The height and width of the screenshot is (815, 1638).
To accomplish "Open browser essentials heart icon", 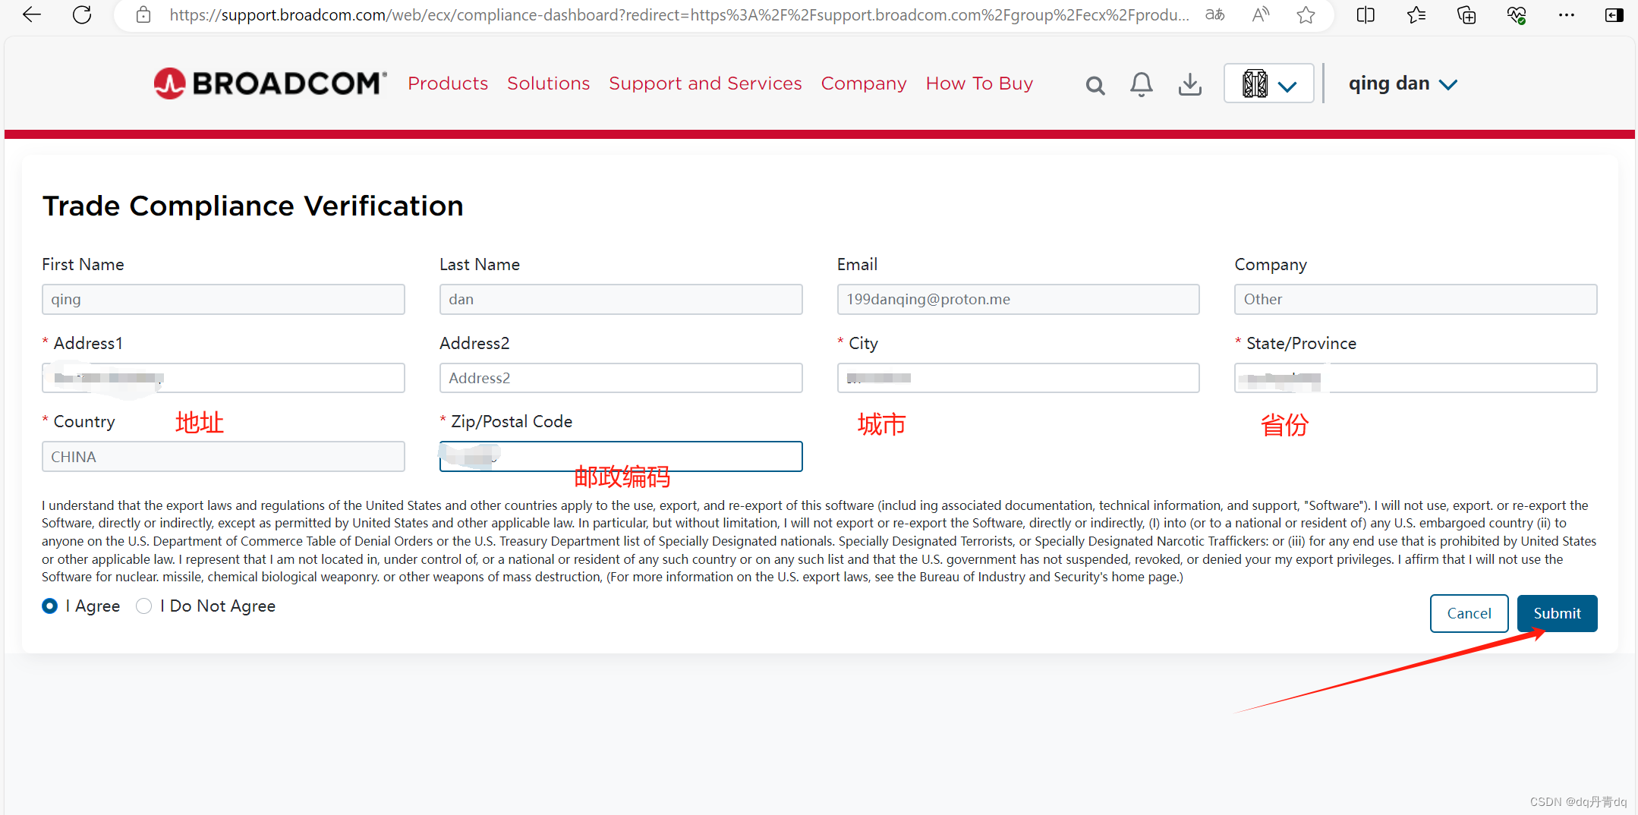I will tap(1517, 14).
